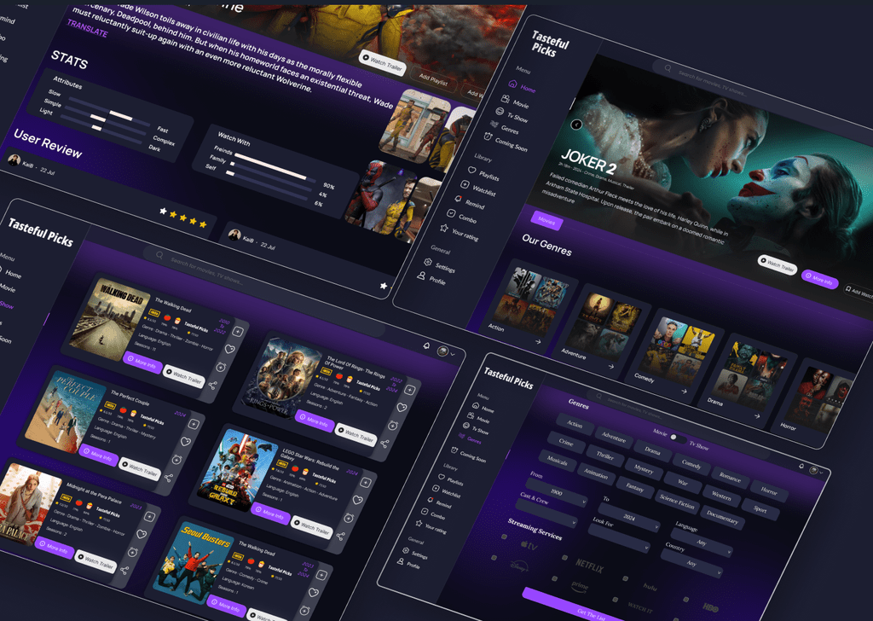Click the Profile person icon in Joker 2 screen sidebar
The height and width of the screenshot is (621, 873).
click(421, 276)
